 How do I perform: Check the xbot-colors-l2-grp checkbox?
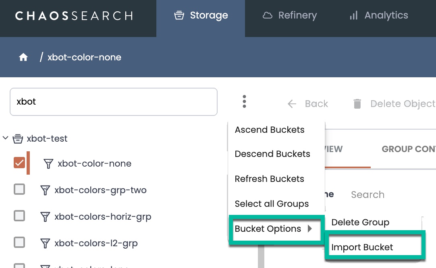19,242
